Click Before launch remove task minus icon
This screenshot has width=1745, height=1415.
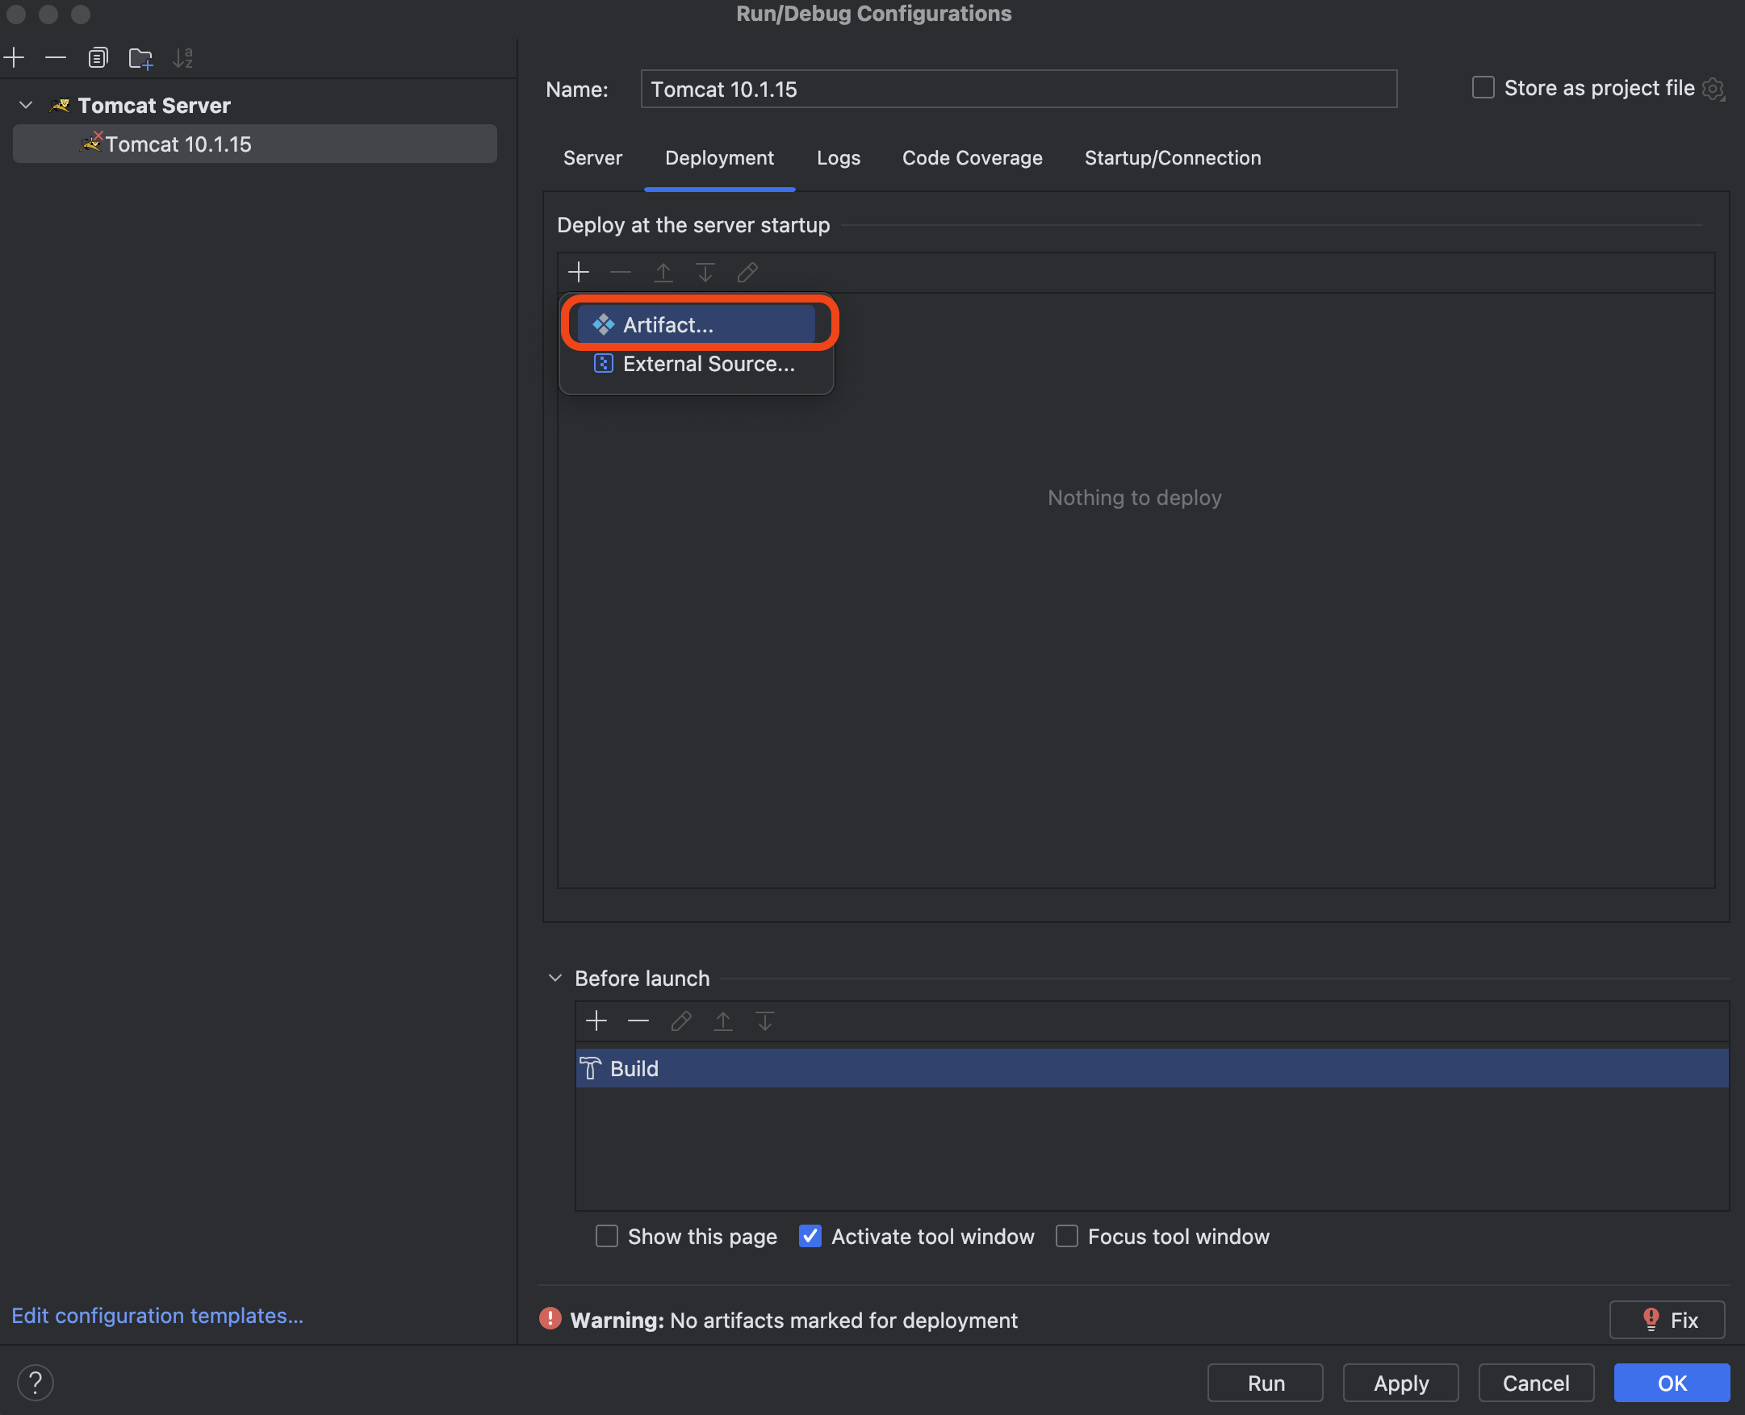click(638, 1021)
